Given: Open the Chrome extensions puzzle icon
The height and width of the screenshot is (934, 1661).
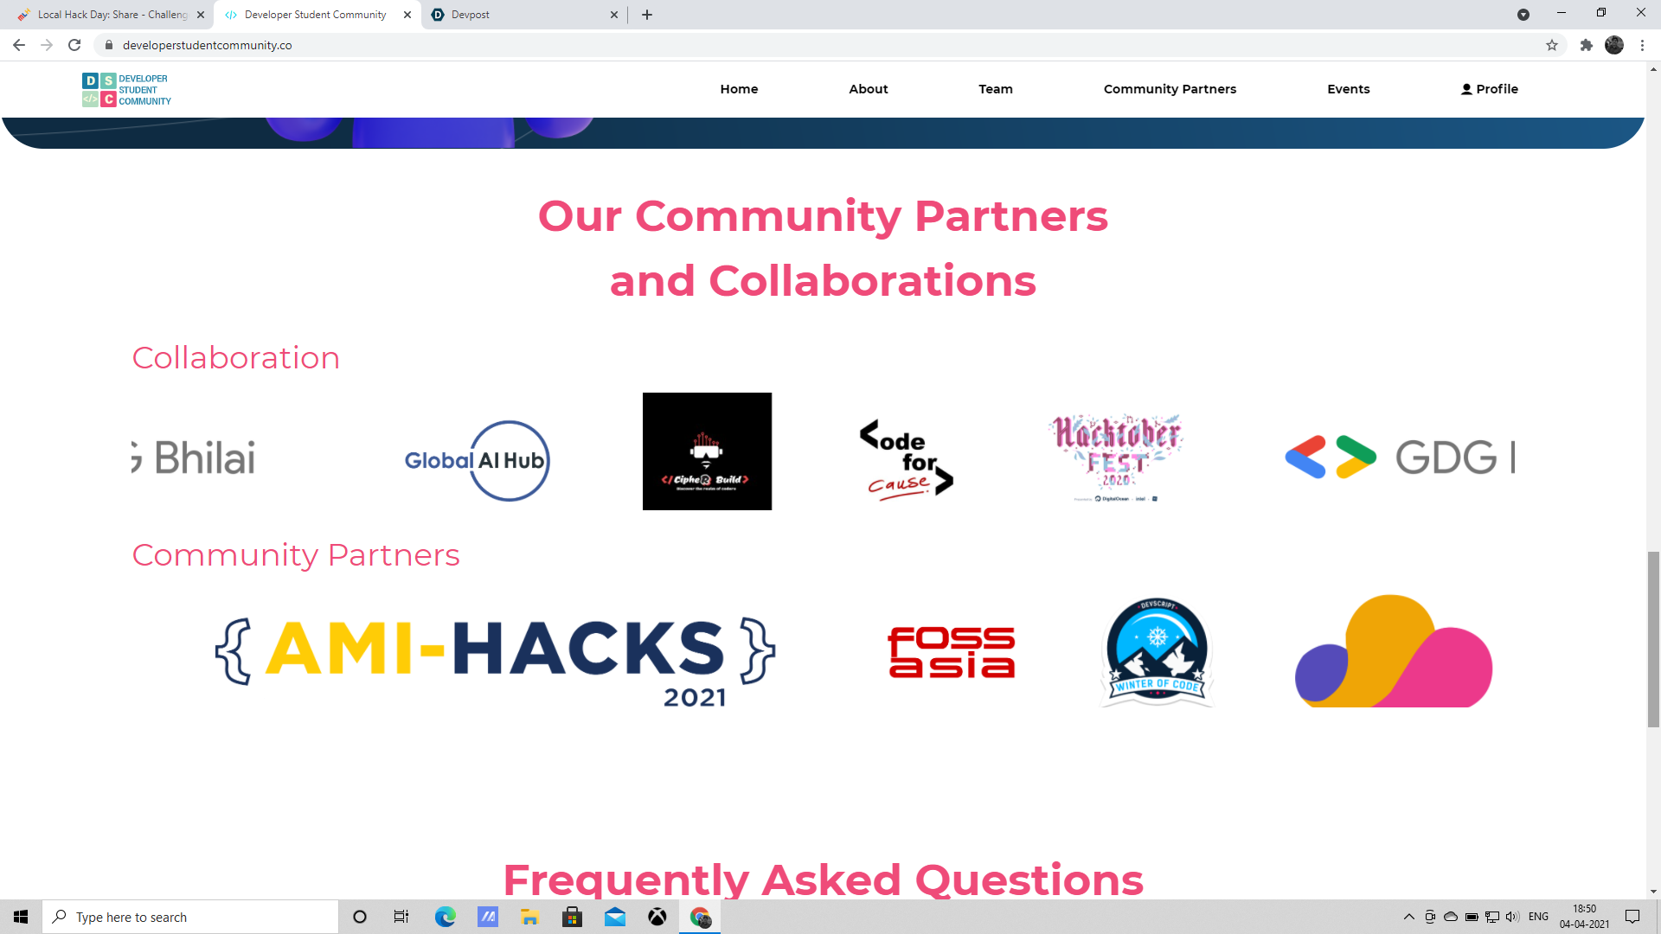Looking at the screenshot, I should (1586, 45).
